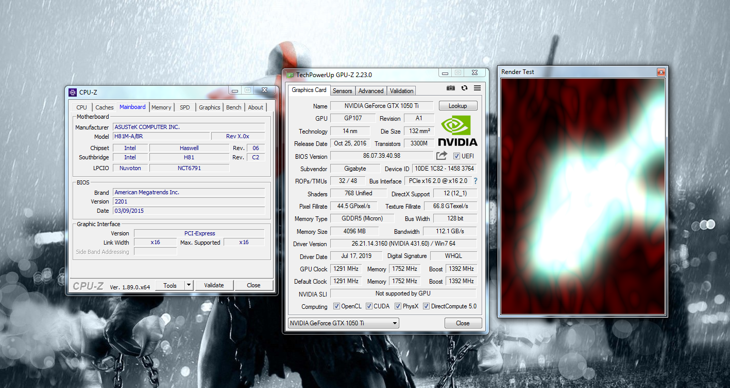Click the Tools button in CPU-Z
Viewport: 730px width, 388px height.
pos(170,285)
